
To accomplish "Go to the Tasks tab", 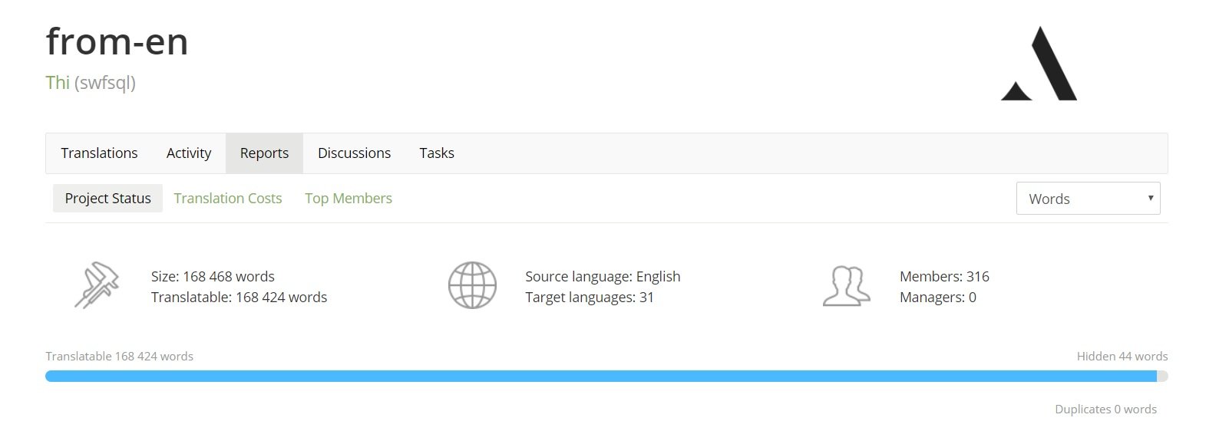I will tap(437, 153).
